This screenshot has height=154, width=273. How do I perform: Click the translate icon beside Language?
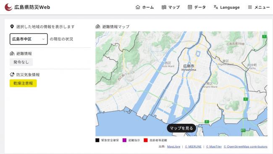[216, 7]
